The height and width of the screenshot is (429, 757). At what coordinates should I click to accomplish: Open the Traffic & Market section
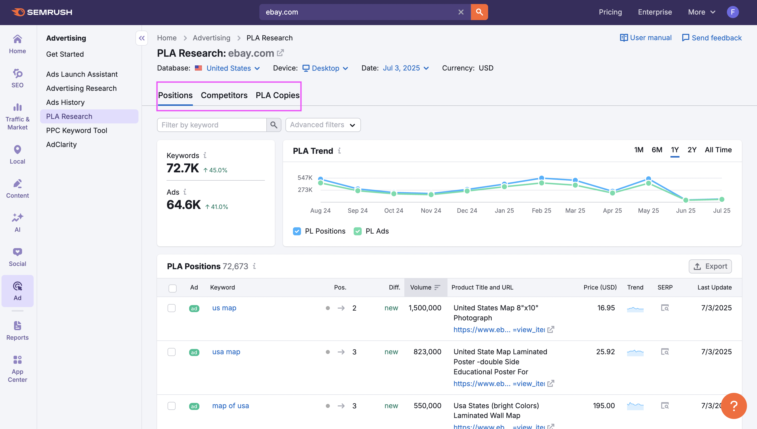coord(17,116)
